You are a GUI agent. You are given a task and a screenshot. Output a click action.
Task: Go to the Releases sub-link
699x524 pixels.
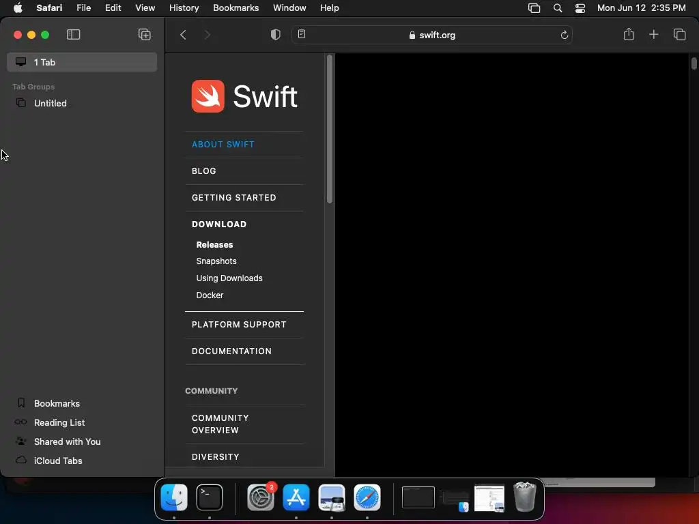[214, 245]
